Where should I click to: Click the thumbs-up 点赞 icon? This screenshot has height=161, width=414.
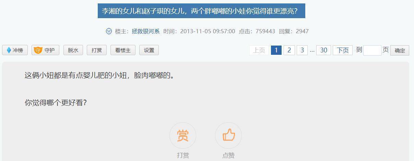228,136
